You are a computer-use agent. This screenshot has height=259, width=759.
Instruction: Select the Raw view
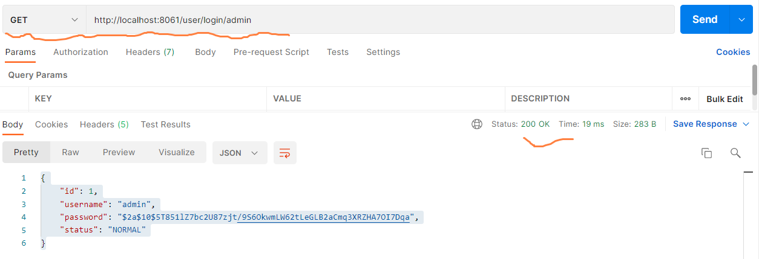70,152
